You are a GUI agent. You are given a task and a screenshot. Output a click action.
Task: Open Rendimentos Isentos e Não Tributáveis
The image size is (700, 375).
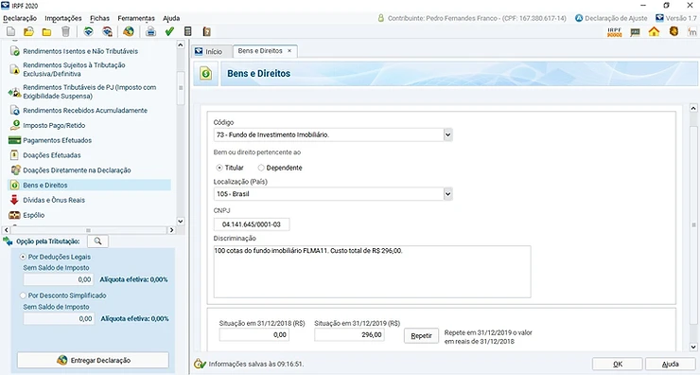[80, 51]
